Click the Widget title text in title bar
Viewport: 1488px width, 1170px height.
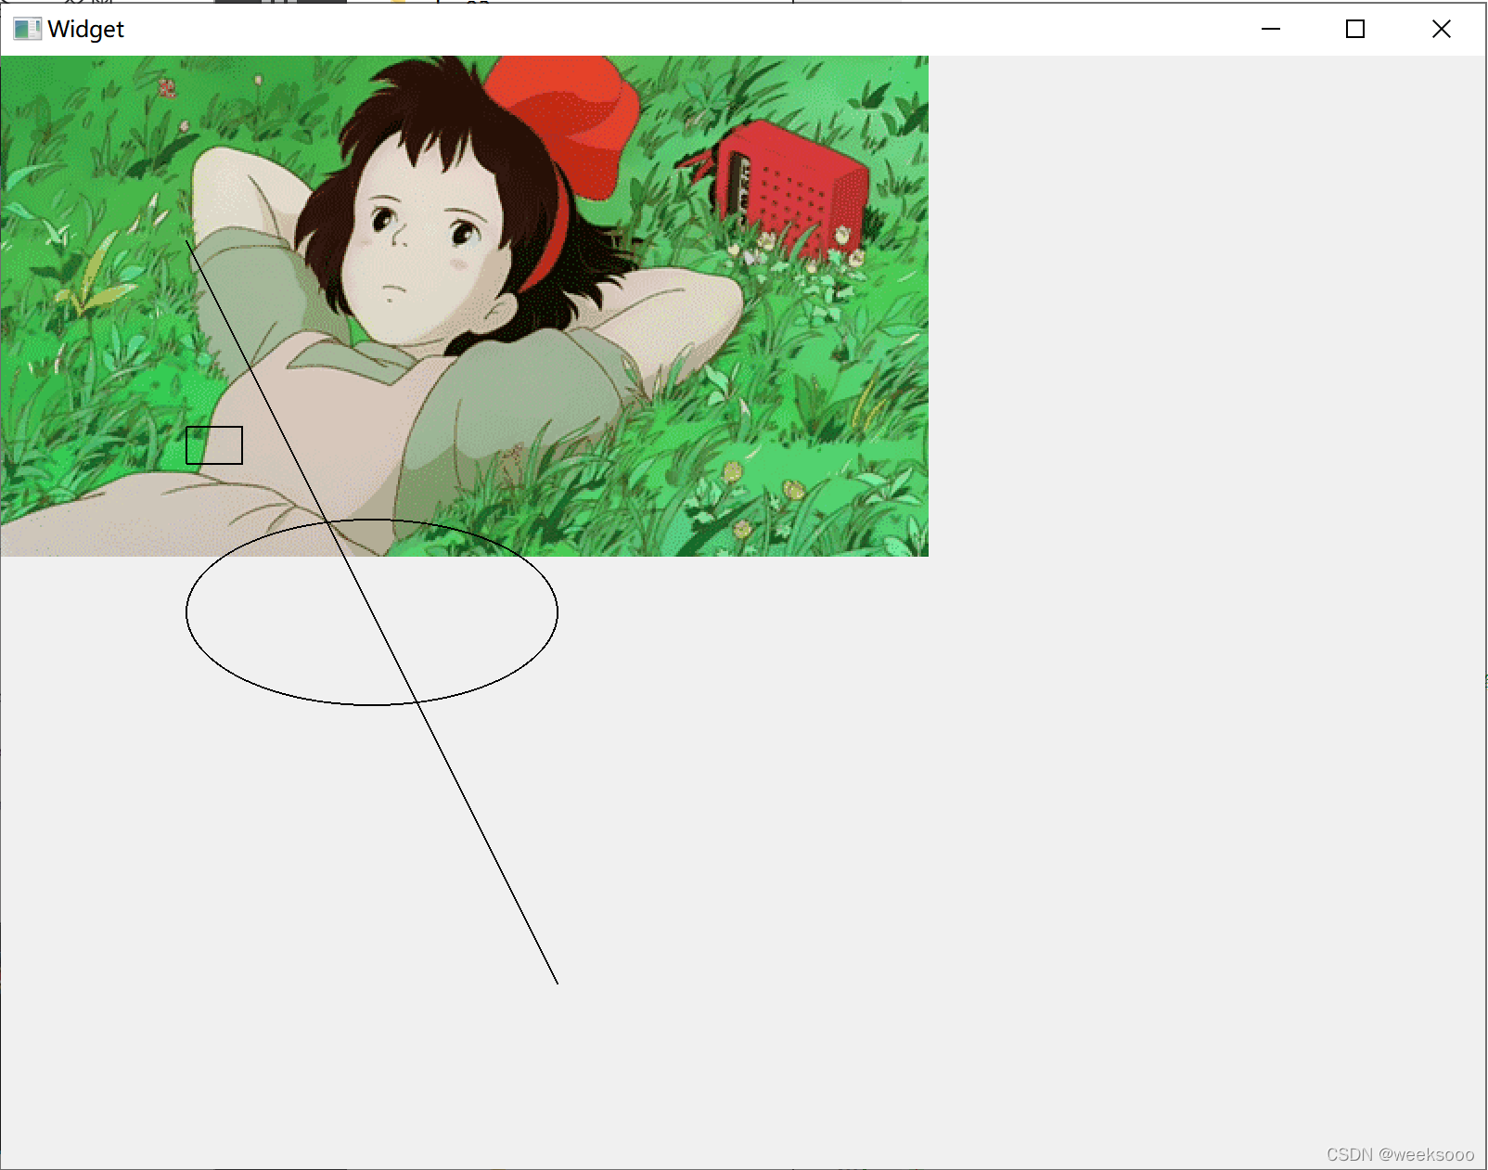(85, 29)
